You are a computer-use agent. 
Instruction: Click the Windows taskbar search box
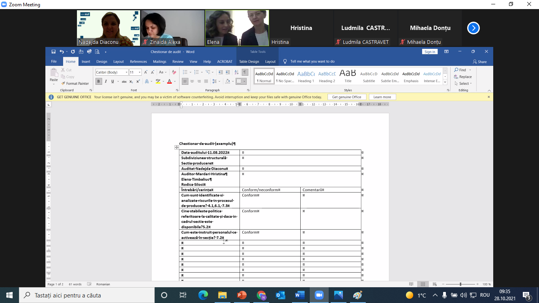[x=86, y=295]
